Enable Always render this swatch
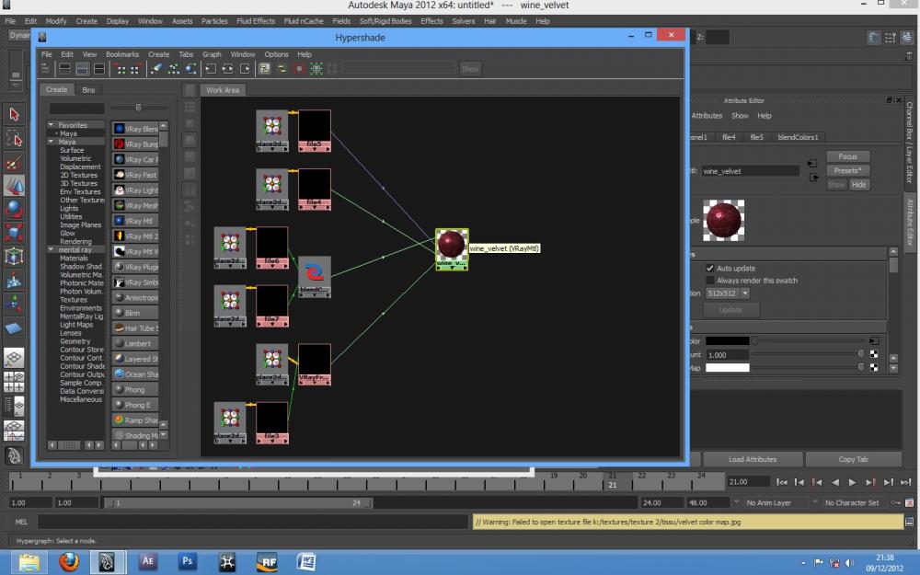This screenshot has width=920, height=575. pos(709,281)
